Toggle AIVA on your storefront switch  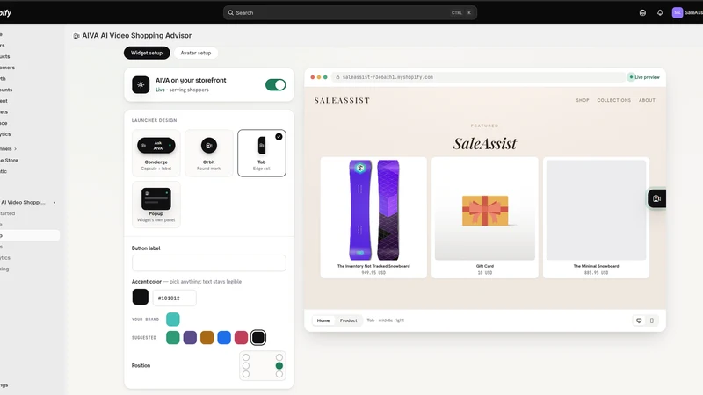(x=275, y=84)
